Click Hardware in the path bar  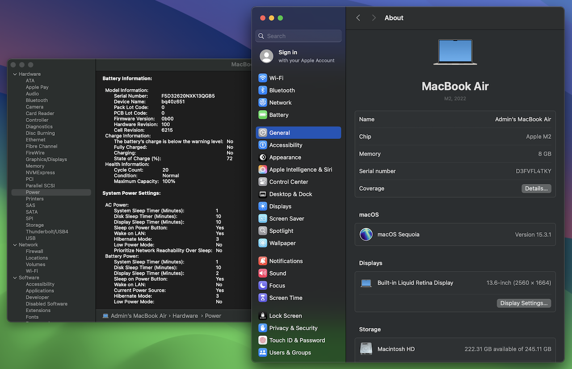coord(185,316)
